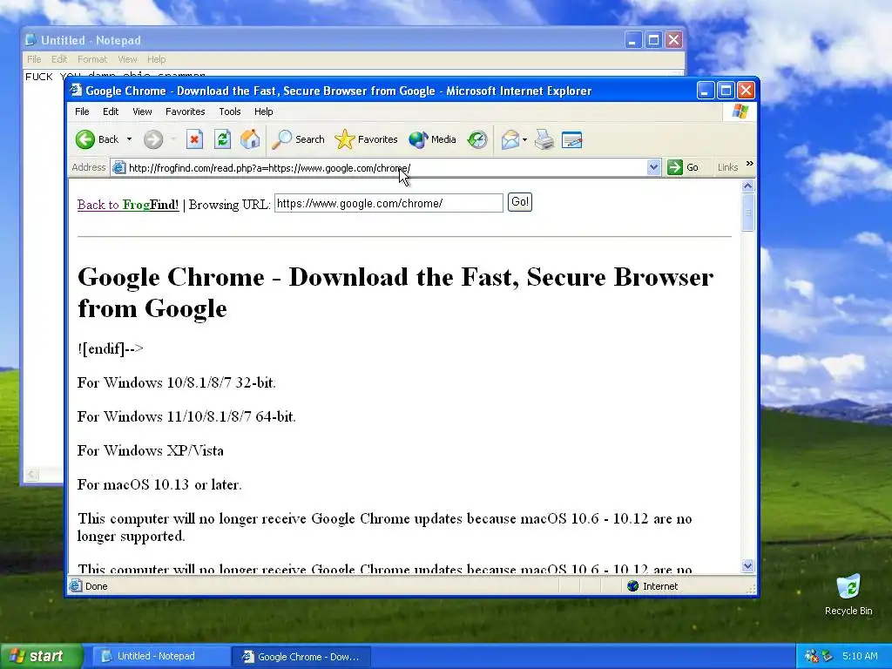Viewport: 892px width, 669px height.
Task: Print the page with printer icon
Action: point(544,139)
